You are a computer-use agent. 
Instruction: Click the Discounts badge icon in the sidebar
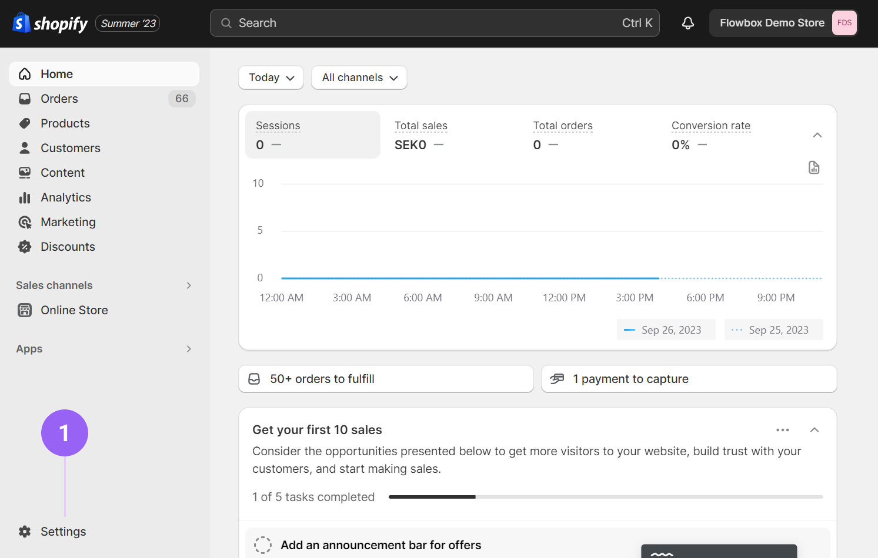(25, 247)
